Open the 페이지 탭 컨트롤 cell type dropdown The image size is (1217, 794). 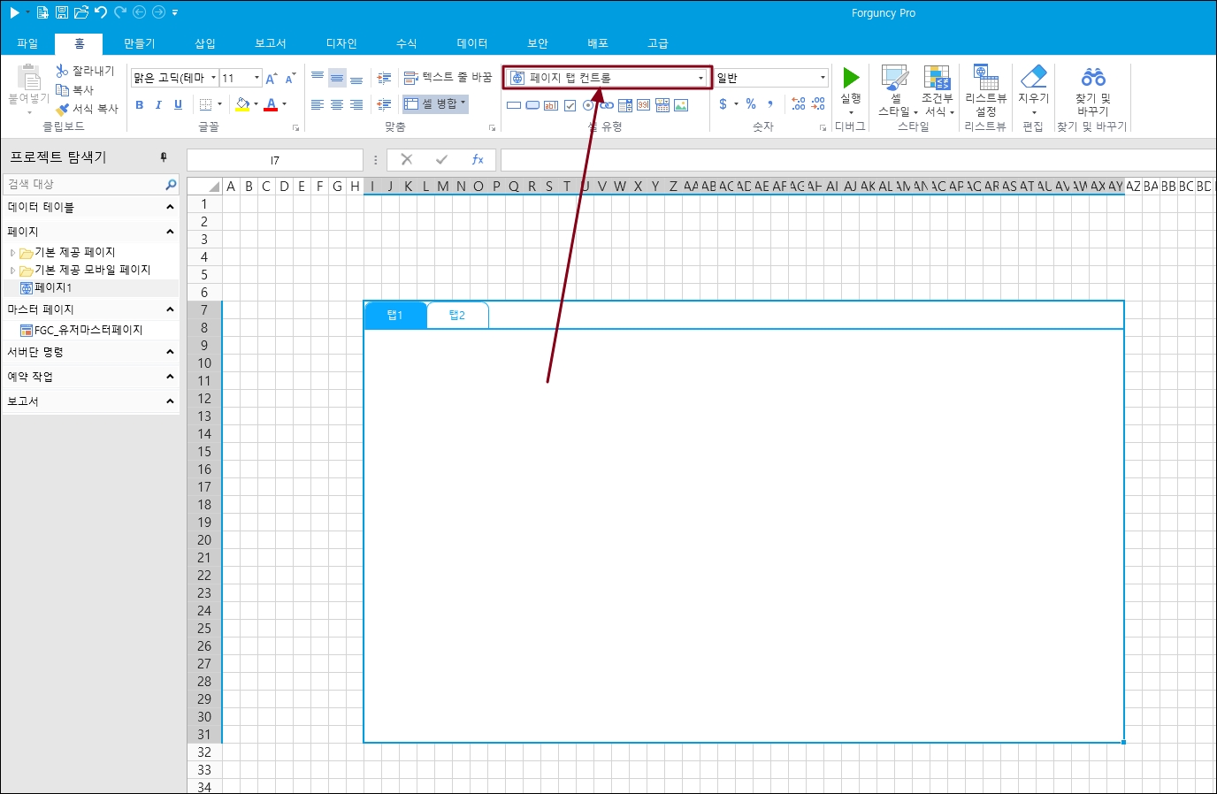coord(700,78)
